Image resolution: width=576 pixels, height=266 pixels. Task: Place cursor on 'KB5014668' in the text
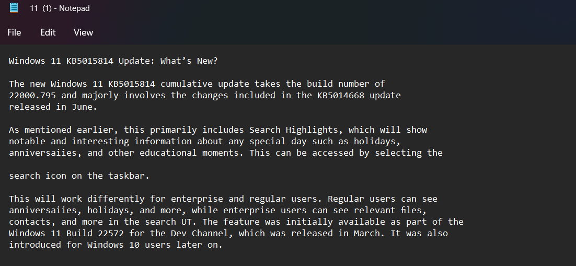(341, 95)
